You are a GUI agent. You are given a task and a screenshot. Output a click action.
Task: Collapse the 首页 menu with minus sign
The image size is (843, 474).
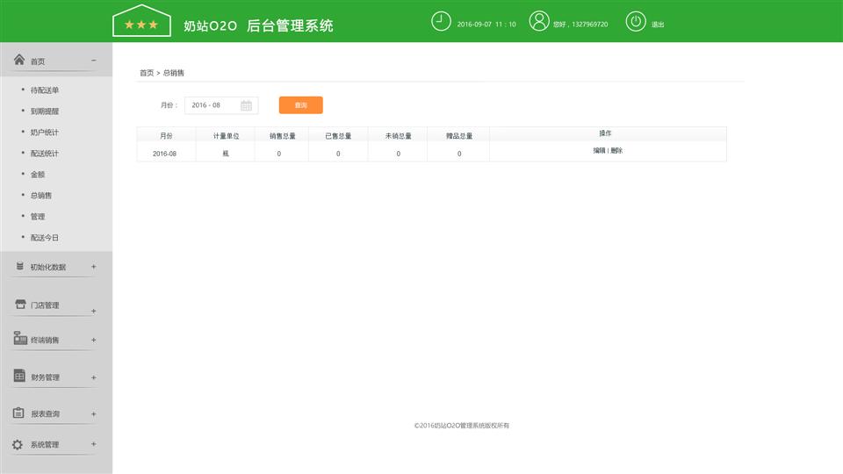(94, 61)
